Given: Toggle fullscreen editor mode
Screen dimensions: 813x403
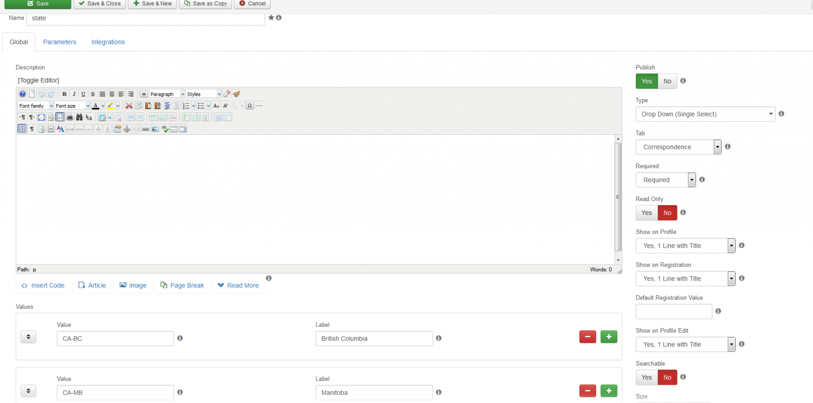Looking at the screenshot, I should (x=41, y=117).
